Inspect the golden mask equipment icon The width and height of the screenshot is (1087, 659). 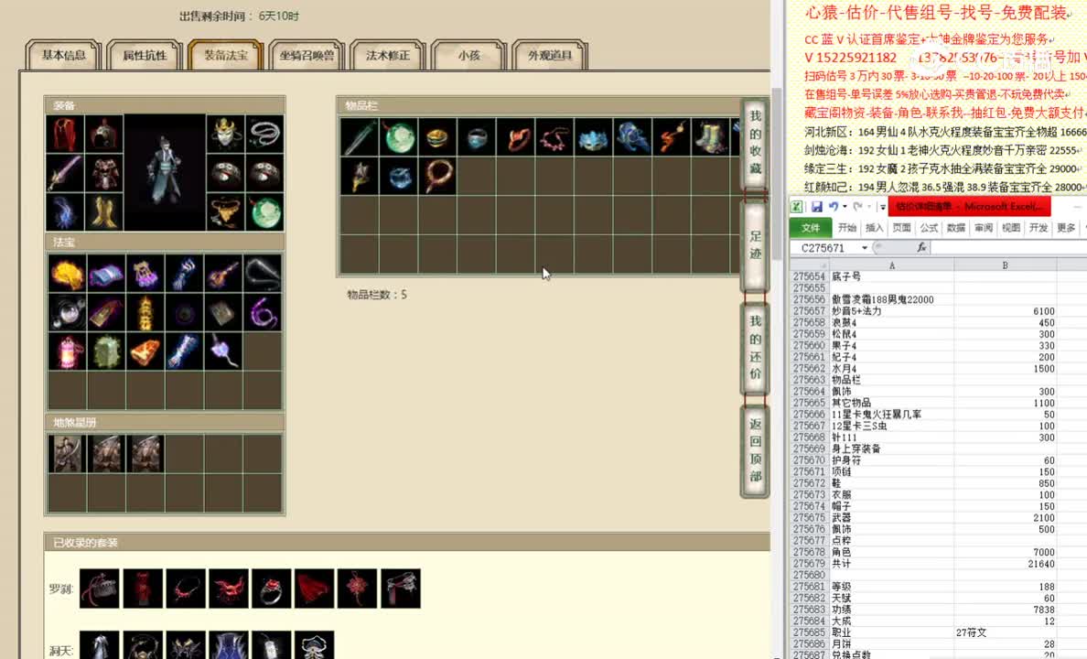pyautogui.click(x=226, y=134)
